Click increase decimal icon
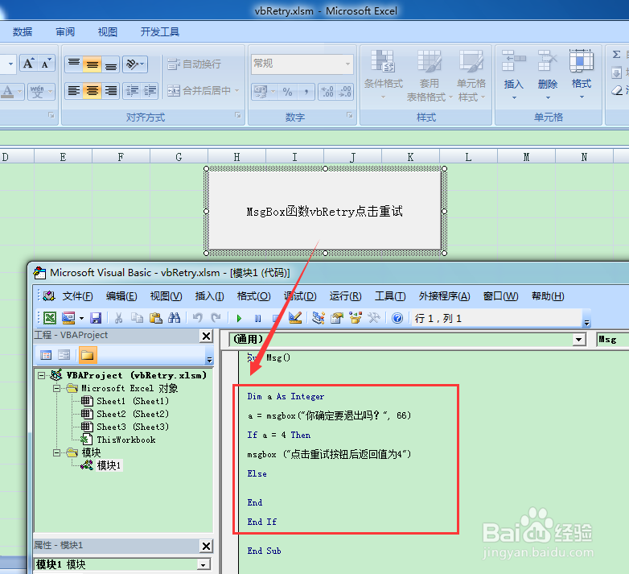The width and height of the screenshot is (629, 574). click(327, 92)
